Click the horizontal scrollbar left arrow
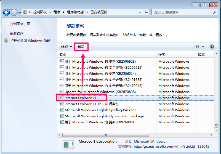221x154 pixels. point(60,135)
